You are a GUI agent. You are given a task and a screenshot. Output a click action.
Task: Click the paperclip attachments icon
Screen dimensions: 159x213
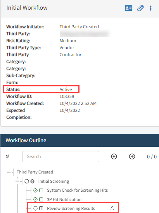[x=140, y=8]
